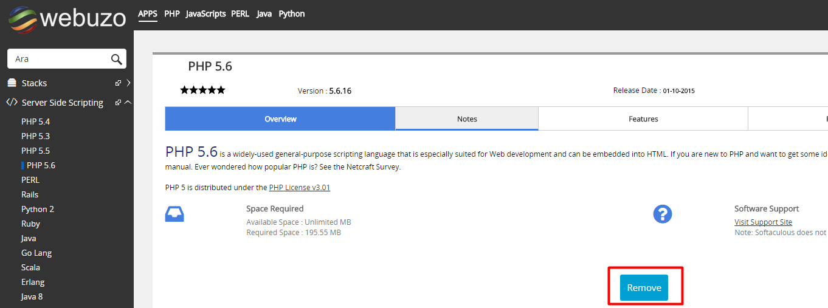Select PHP 5.3 in sidebar
828x308 pixels.
[x=36, y=136]
